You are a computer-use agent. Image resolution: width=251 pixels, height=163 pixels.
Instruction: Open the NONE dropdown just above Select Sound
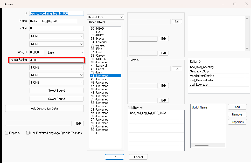pyautogui.click(x=57, y=82)
